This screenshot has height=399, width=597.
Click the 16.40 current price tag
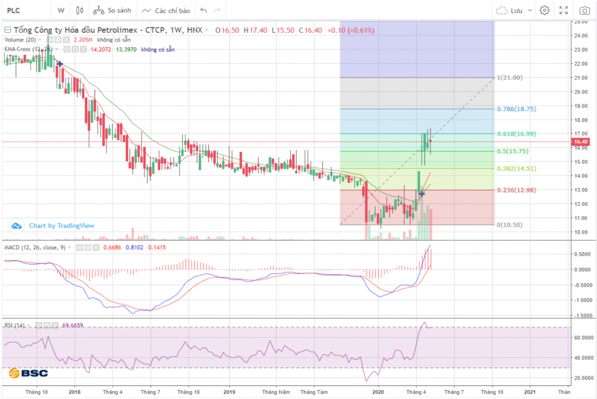pyautogui.click(x=581, y=141)
